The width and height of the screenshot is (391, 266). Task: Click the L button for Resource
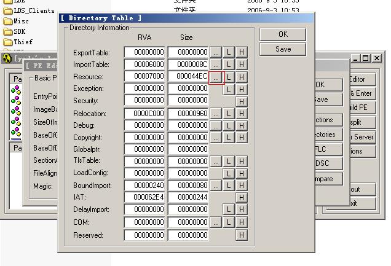coord(229,77)
